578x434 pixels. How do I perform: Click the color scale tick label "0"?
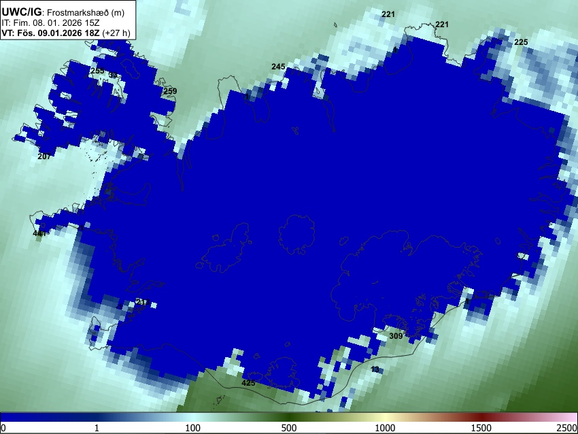coord(3,428)
